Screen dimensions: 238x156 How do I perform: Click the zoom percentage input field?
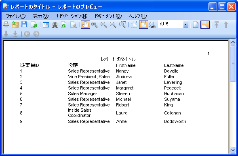click(x=171, y=24)
